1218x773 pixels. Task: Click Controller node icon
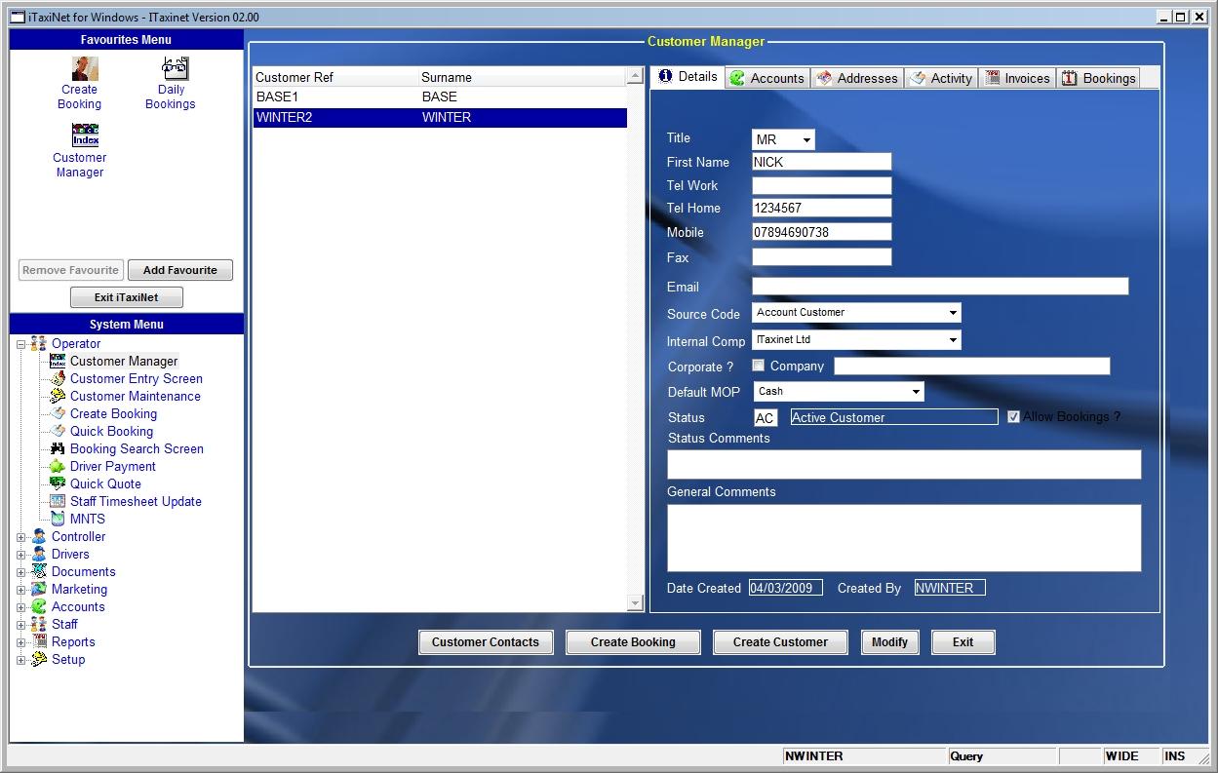tap(39, 537)
